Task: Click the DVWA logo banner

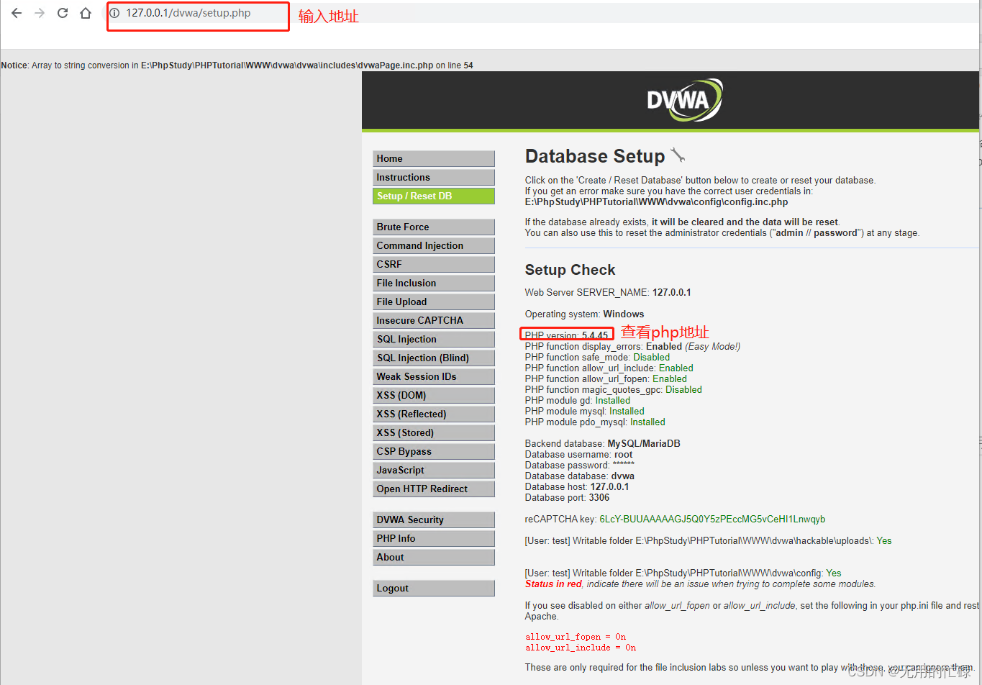Action: point(684,100)
